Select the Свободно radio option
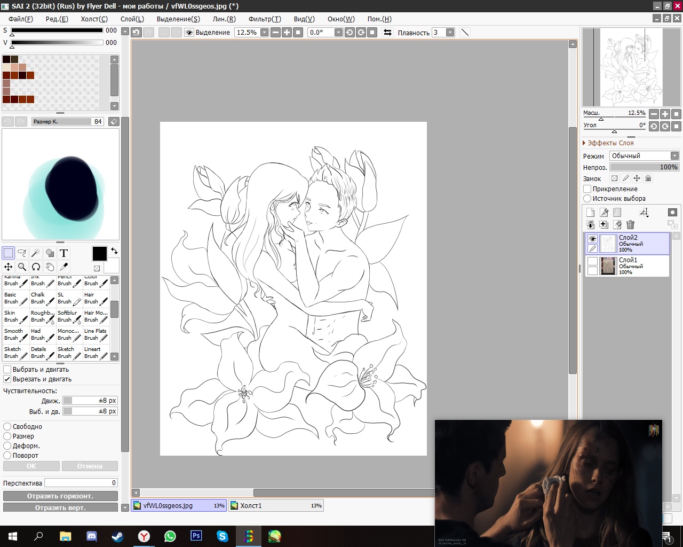Viewport: 683px width, 547px height. click(7, 427)
